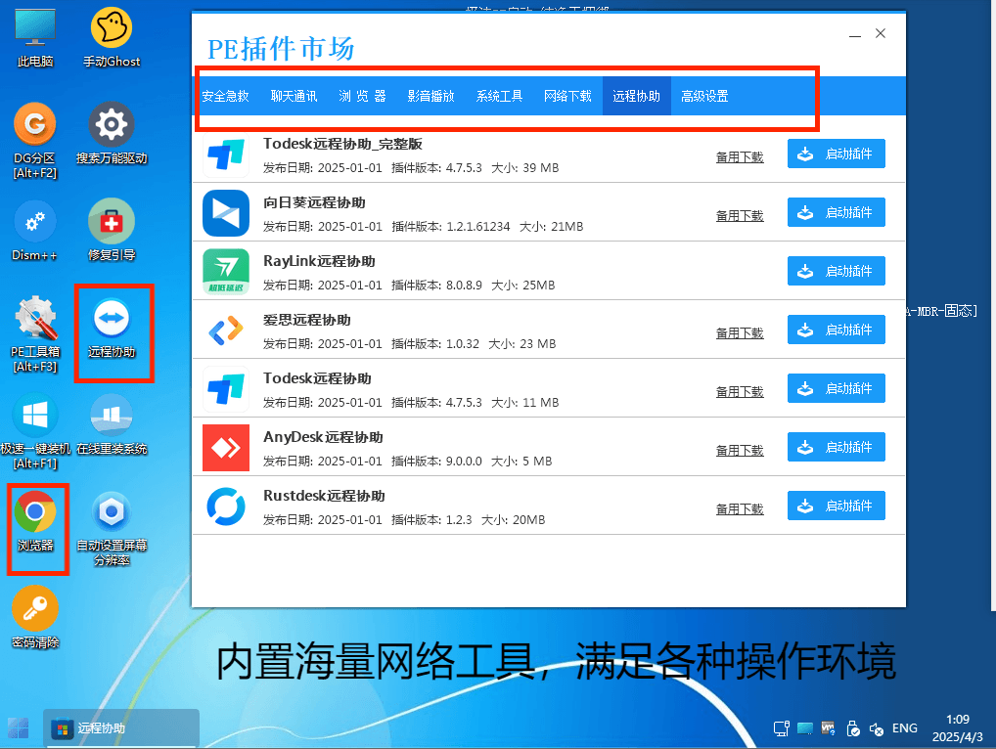The height and width of the screenshot is (749, 996).
Task: Switch to the 影音播放 tab
Action: pos(431,96)
